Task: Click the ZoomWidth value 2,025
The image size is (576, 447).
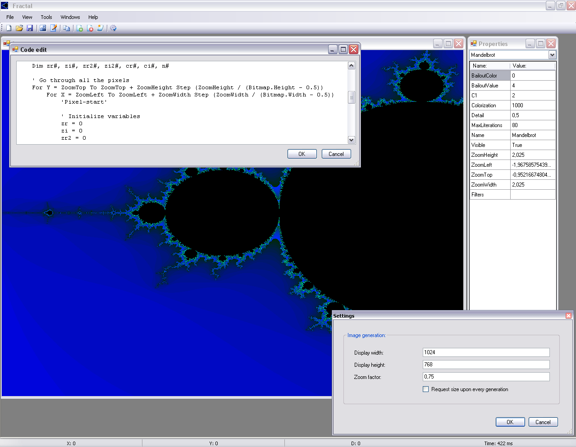Action: click(x=533, y=185)
